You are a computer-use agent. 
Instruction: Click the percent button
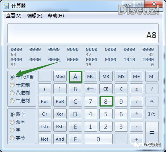tap(152, 101)
